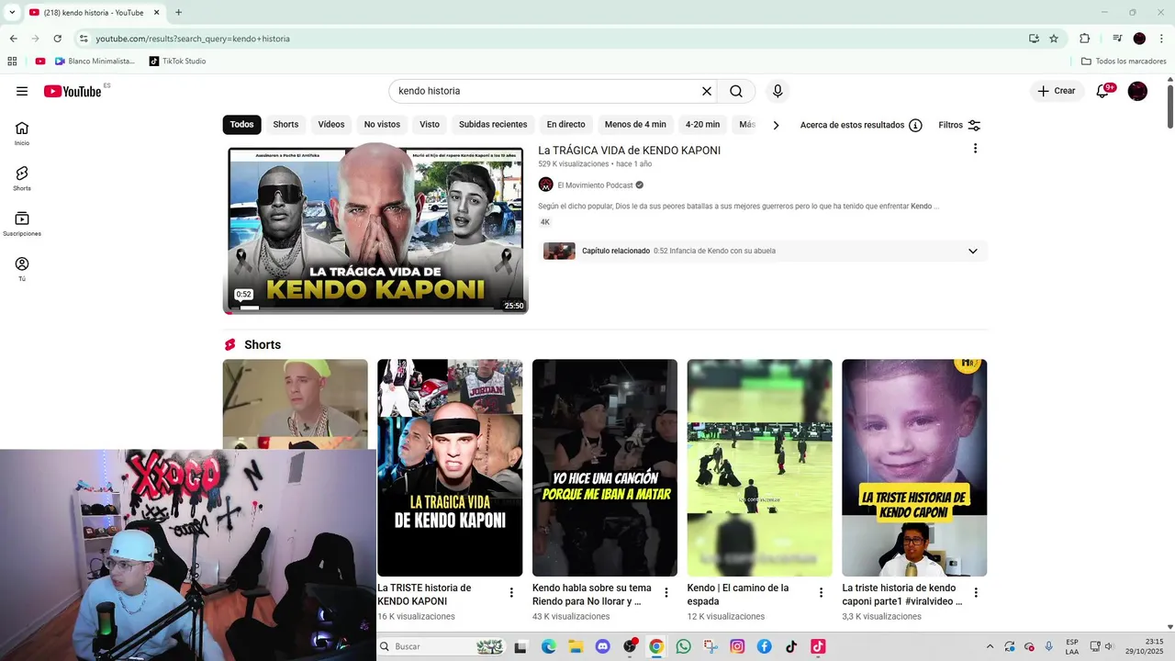The height and width of the screenshot is (661, 1175).
Task: Select the Visto filter chip
Action: click(x=430, y=125)
